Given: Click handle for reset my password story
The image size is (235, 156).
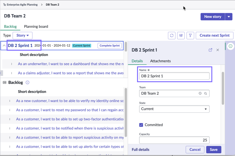Looking at the screenshot, I should click(x=10, y=110).
